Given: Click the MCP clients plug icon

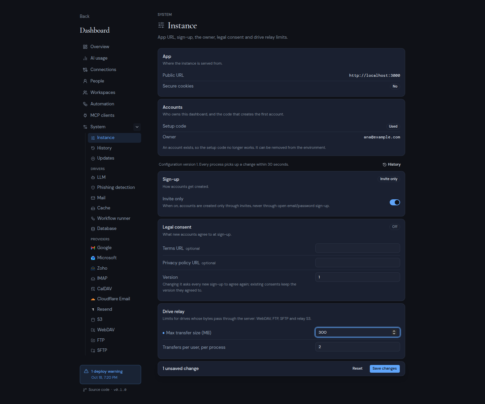Looking at the screenshot, I should (x=85, y=115).
